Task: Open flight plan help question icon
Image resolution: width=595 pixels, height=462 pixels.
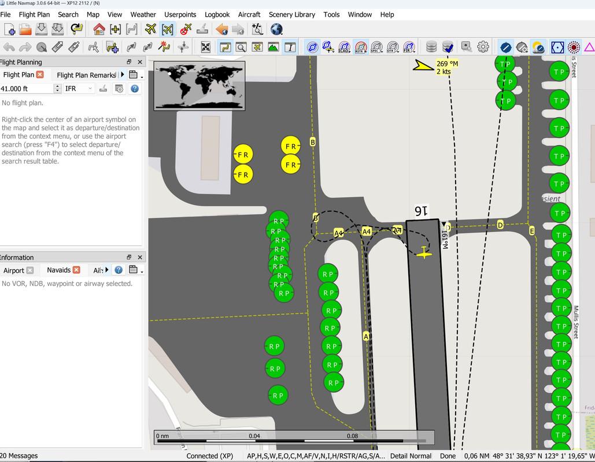Action: [134, 88]
